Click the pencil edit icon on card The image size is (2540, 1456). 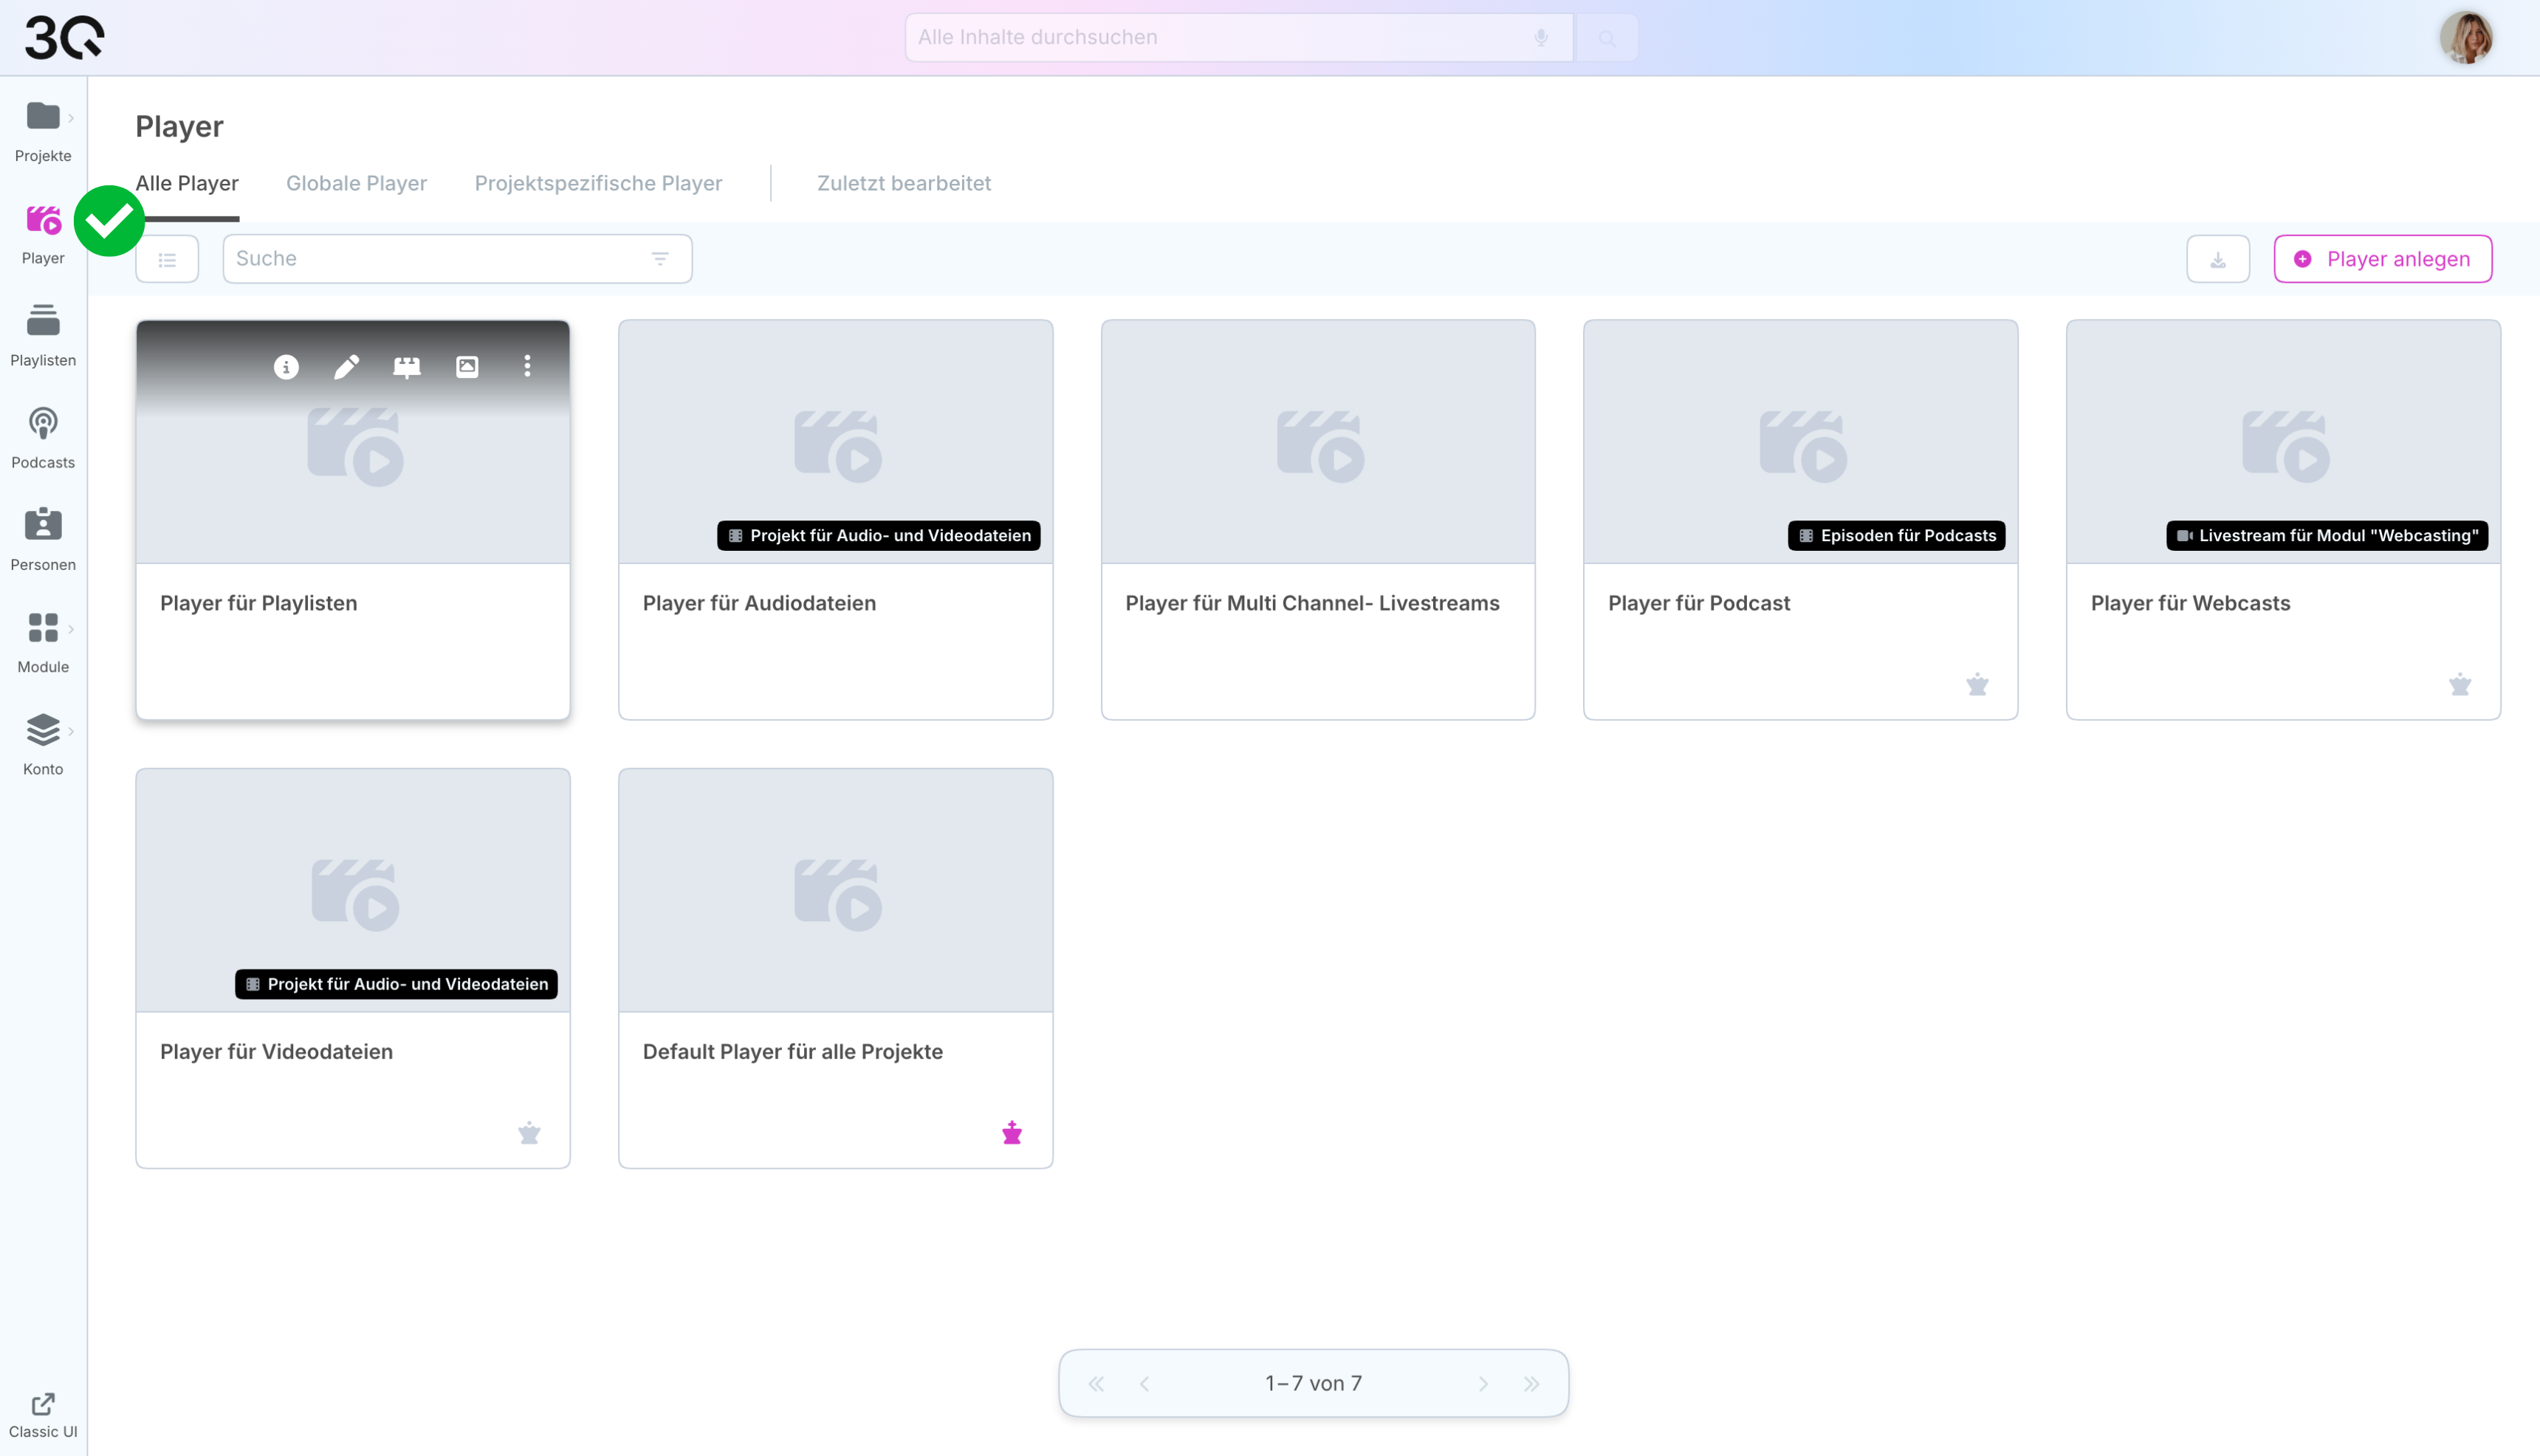346,367
